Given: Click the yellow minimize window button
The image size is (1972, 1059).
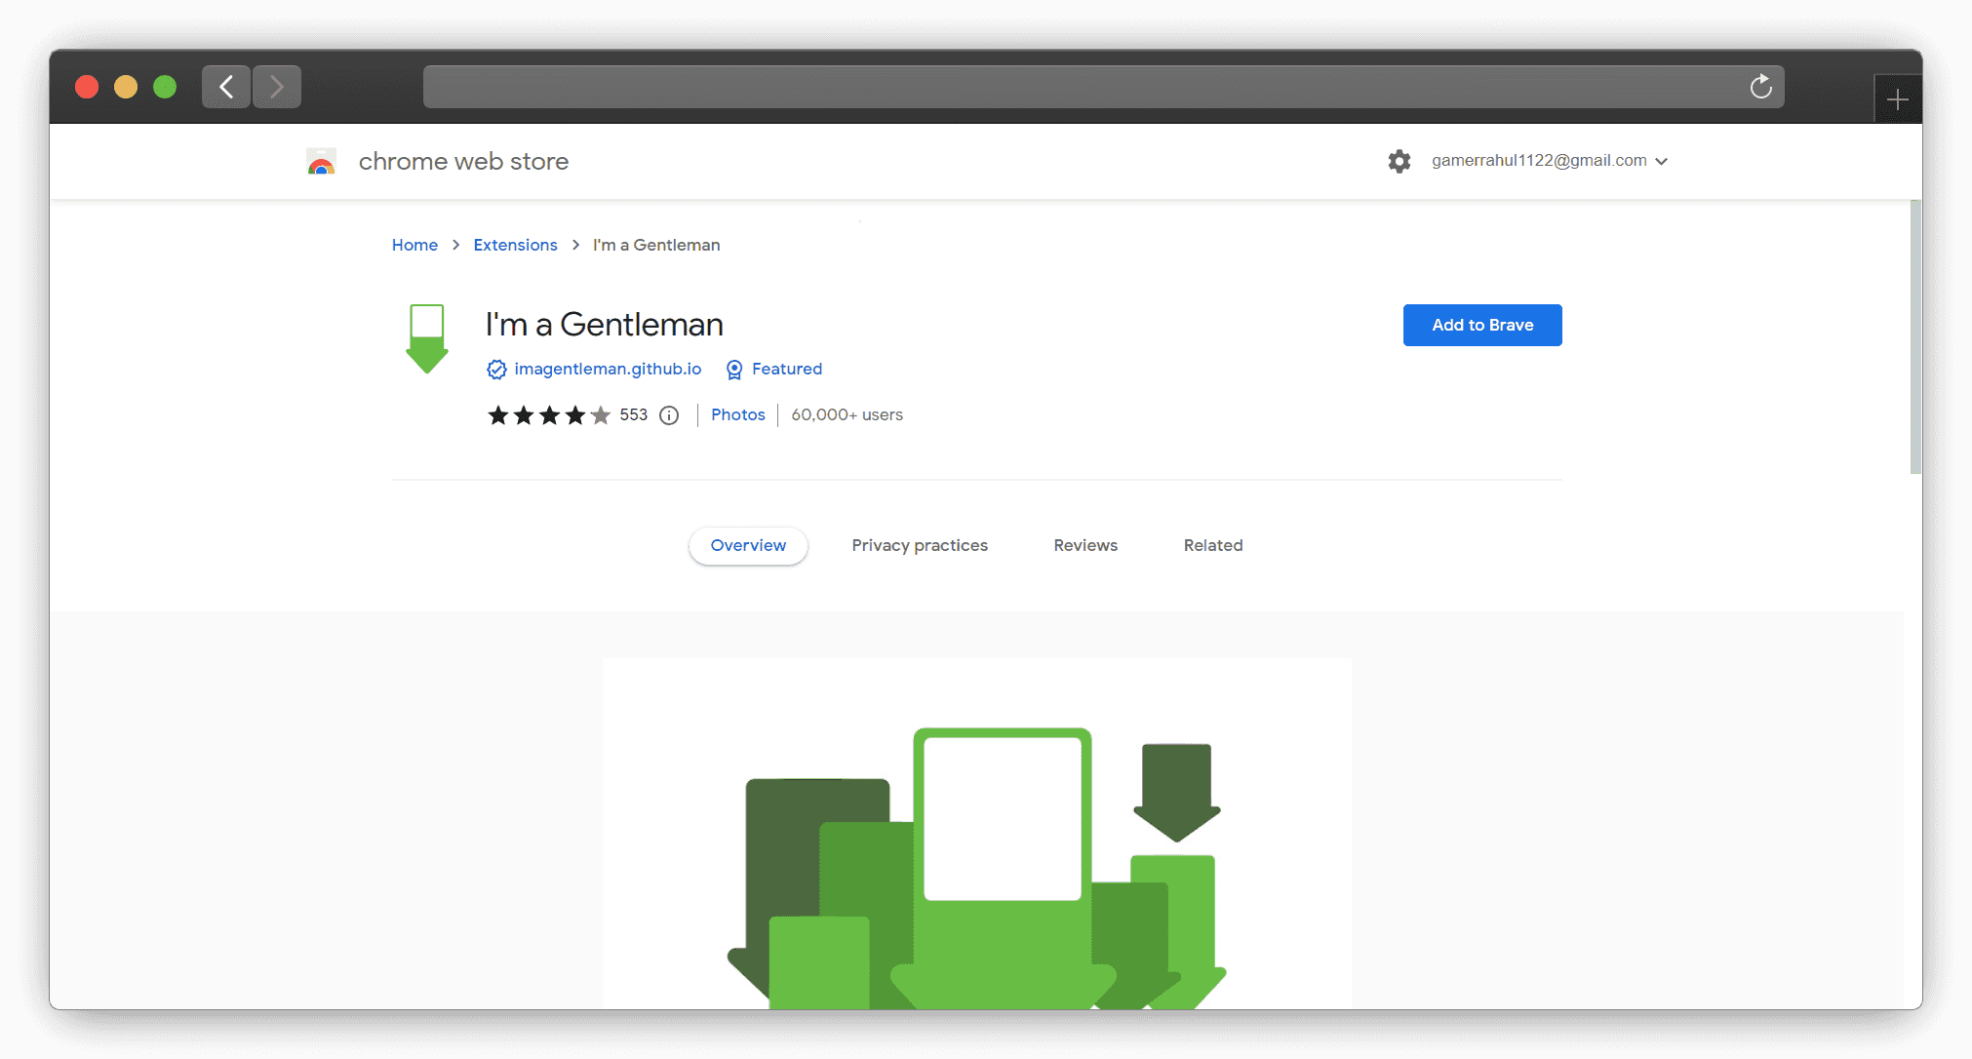Looking at the screenshot, I should click(x=126, y=87).
